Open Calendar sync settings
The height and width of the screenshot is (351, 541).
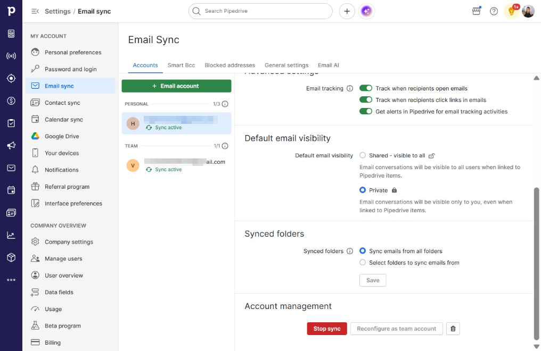pyautogui.click(x=70, y=120)
